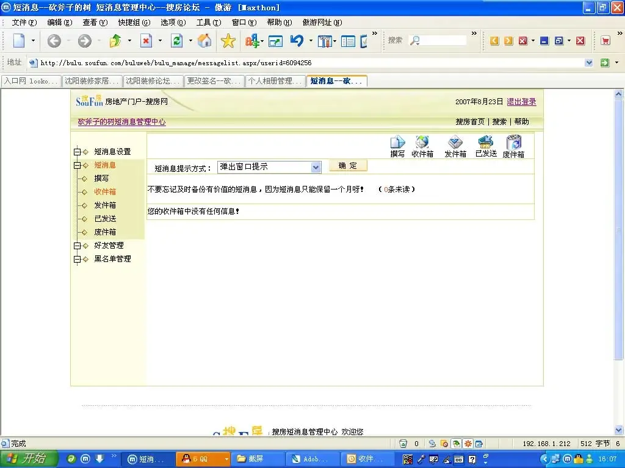Click the address URL field
The width and height of the screenshot is (625, 468).
tap(311, 63)
